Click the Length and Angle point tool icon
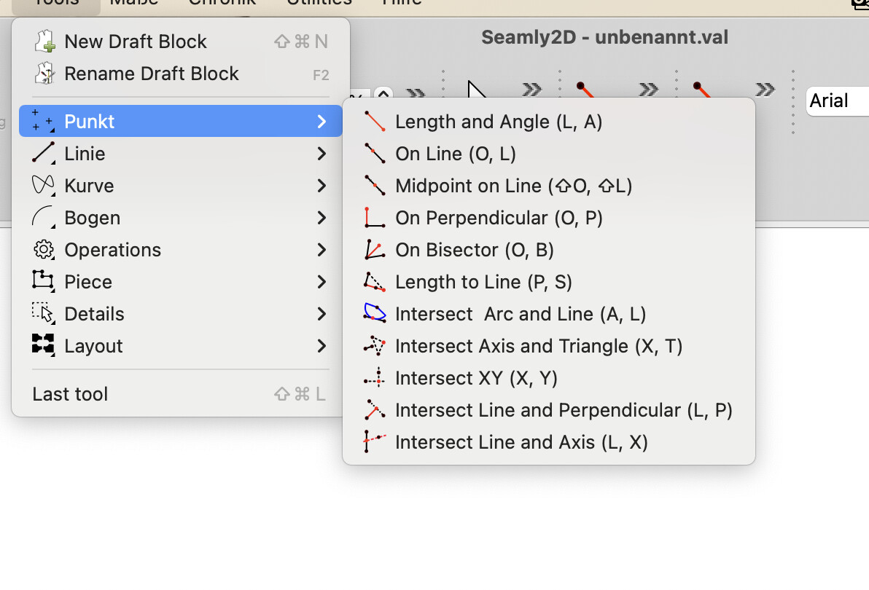 coord(375,122)
